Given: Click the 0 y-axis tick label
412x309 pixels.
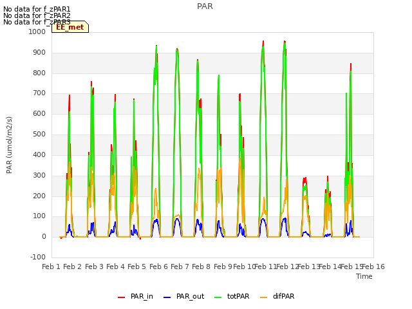Looking at the screenshot, I should [x=44, y=236].
